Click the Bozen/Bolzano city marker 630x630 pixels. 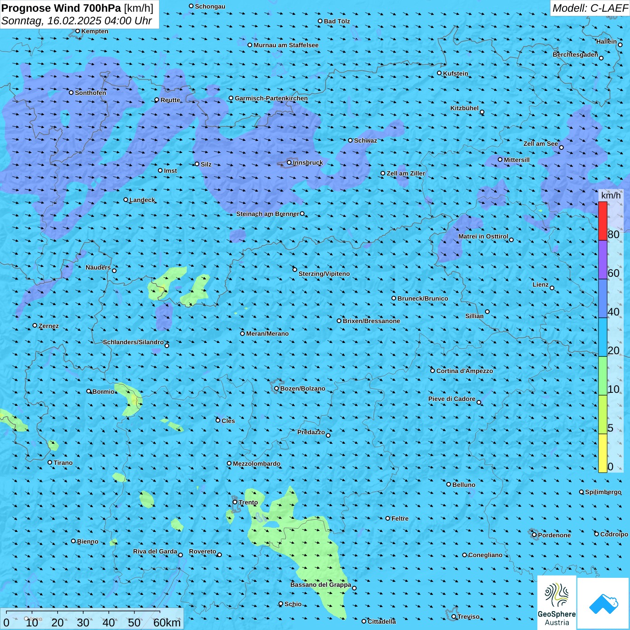point(276,388)
